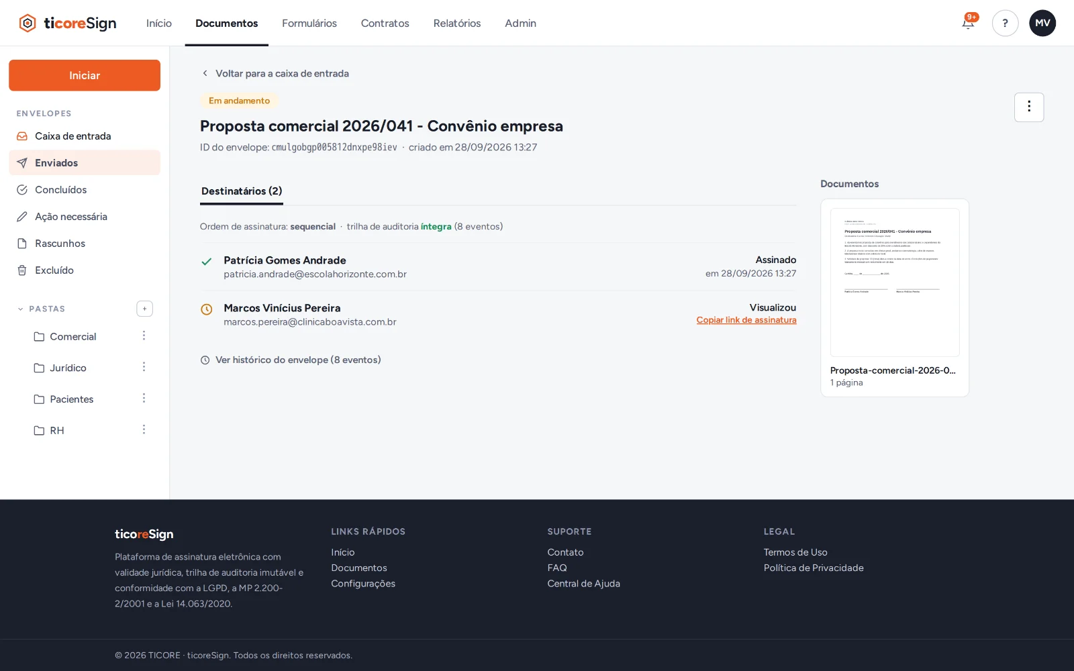Open the notifications bell
This screenshot has height=671, width=1074.
968,23
